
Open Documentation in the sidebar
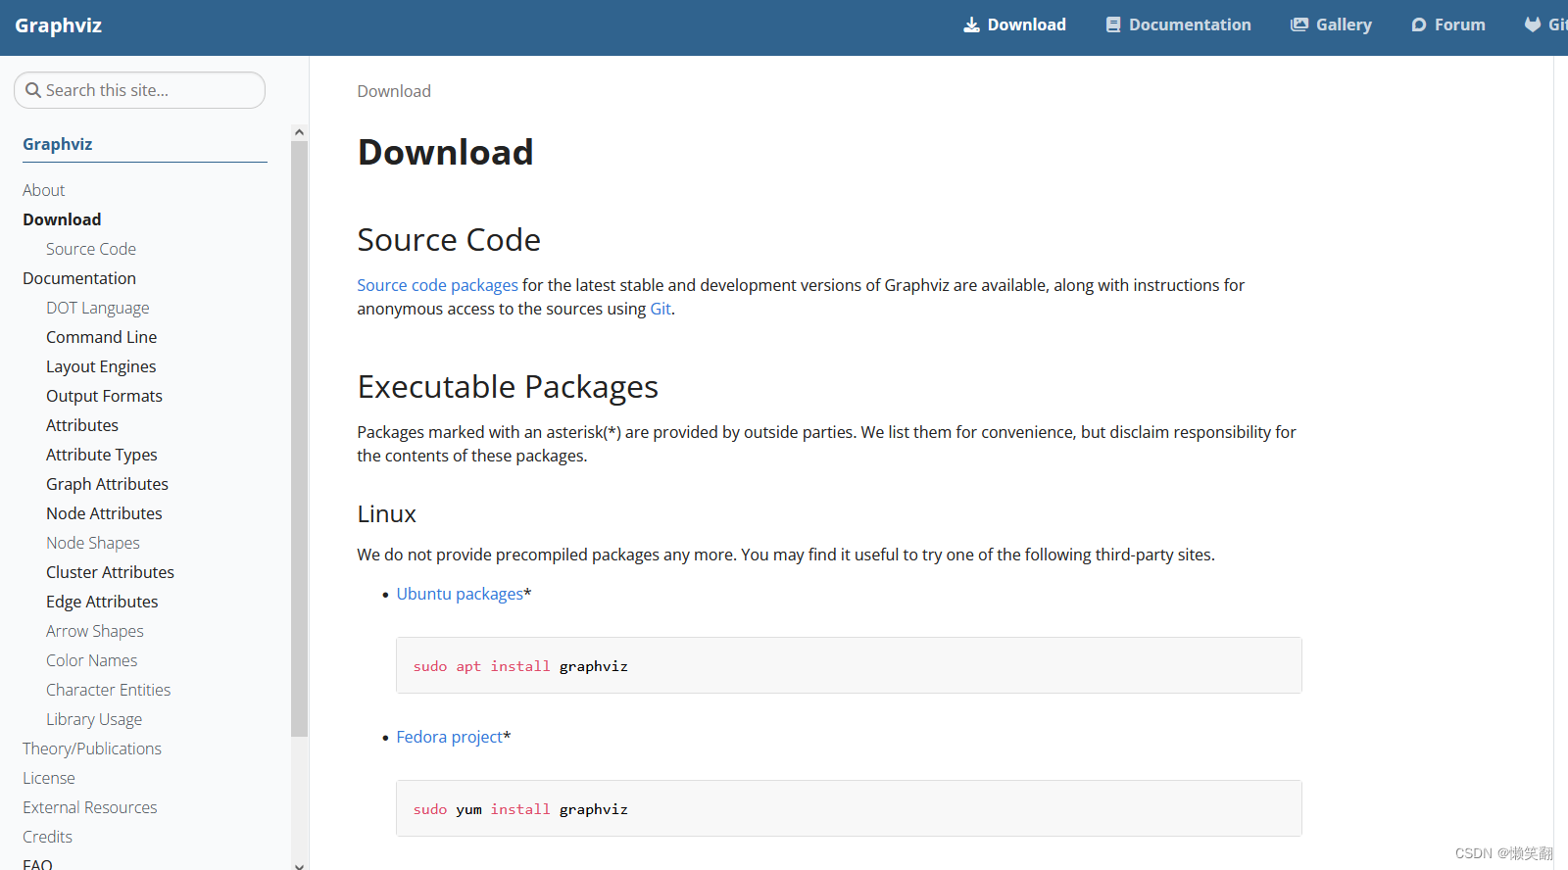(79, 278)
